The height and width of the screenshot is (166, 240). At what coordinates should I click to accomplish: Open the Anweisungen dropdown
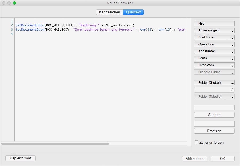(x=214, y=30)
